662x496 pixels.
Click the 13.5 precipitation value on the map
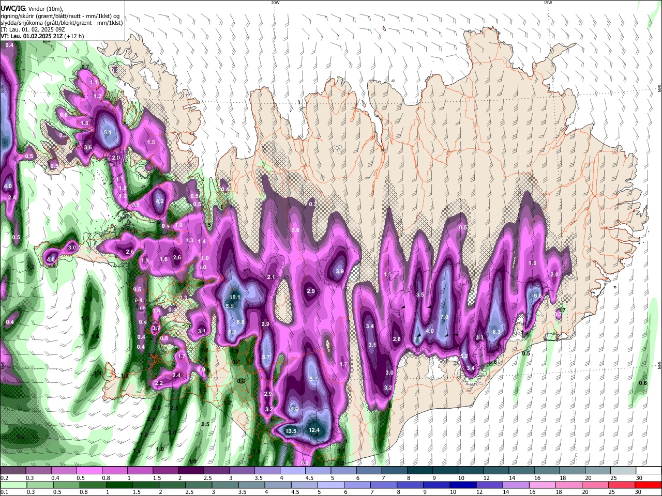(291, 431)
